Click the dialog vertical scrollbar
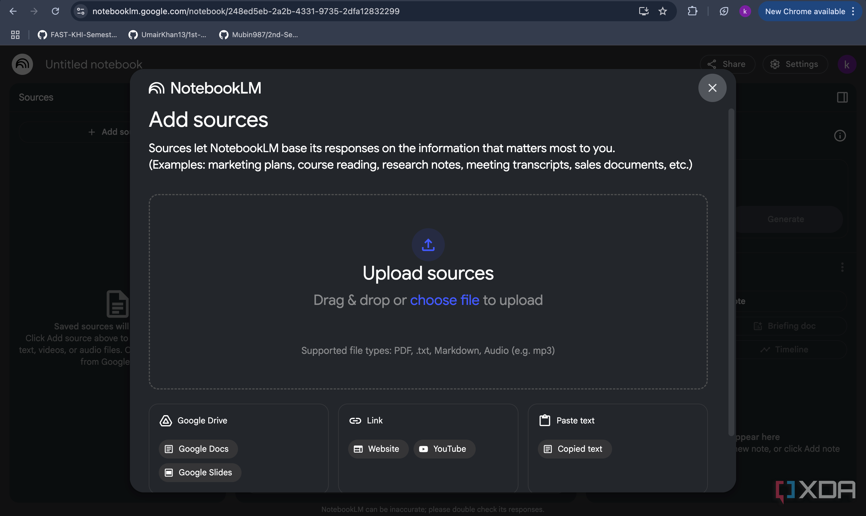 731,272
